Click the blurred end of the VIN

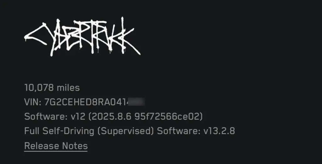coord(137,102)
